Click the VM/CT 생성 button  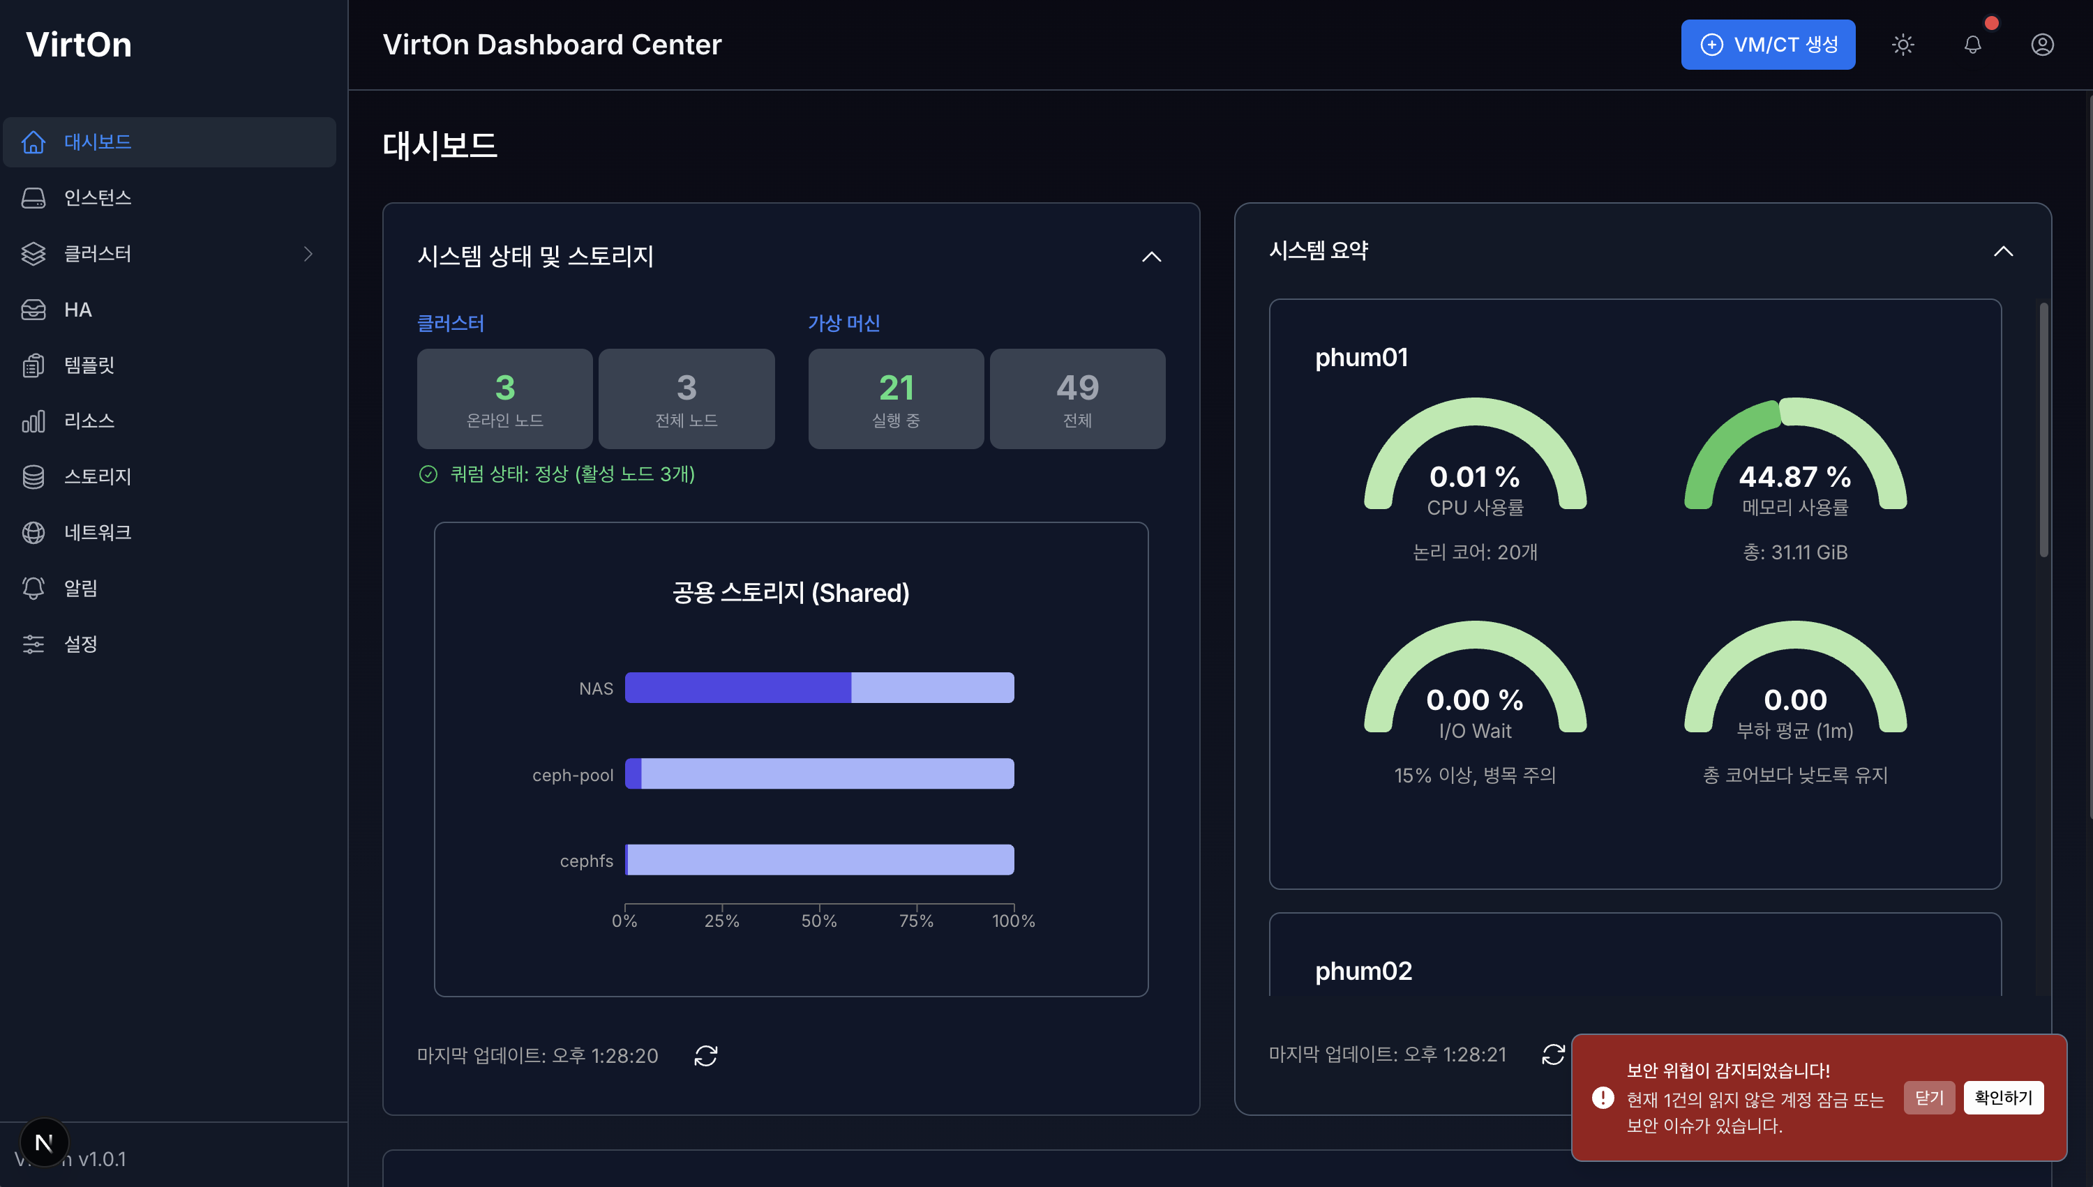1767,45
